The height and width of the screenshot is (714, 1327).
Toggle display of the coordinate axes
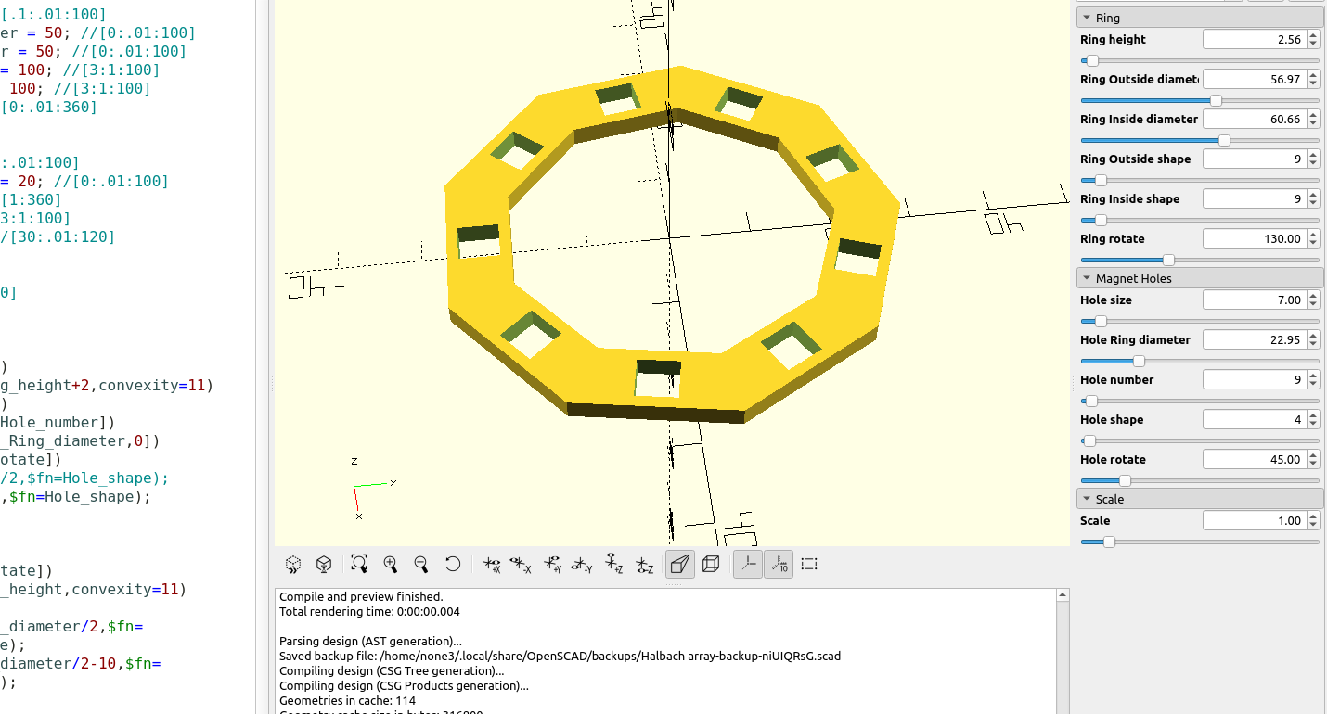click(748, 564)
